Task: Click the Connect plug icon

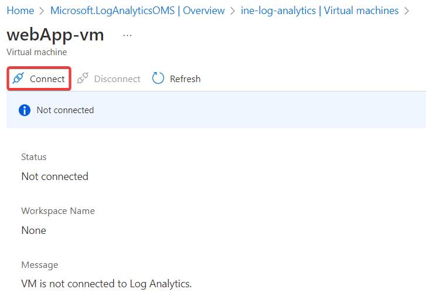Action: tap(18, 79)
